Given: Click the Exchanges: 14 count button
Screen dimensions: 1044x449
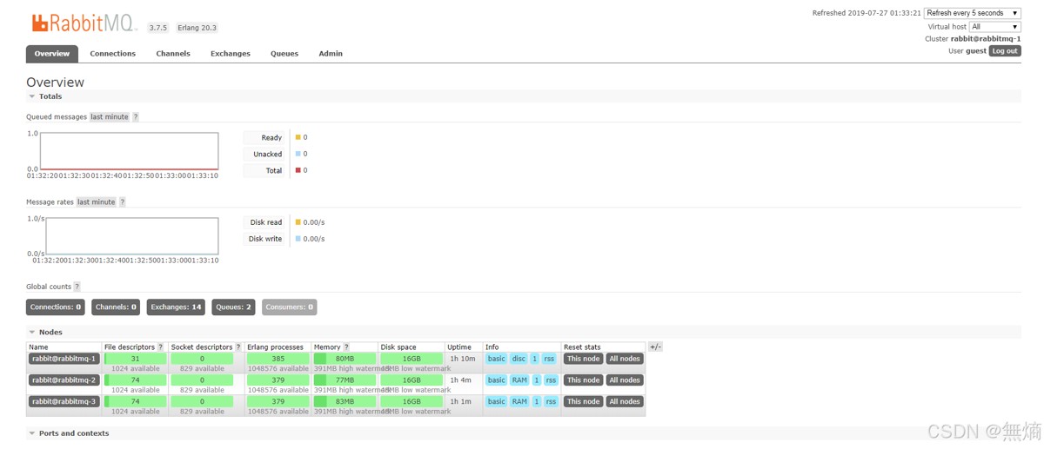Looking at the screenshot, I should [176, 307].
